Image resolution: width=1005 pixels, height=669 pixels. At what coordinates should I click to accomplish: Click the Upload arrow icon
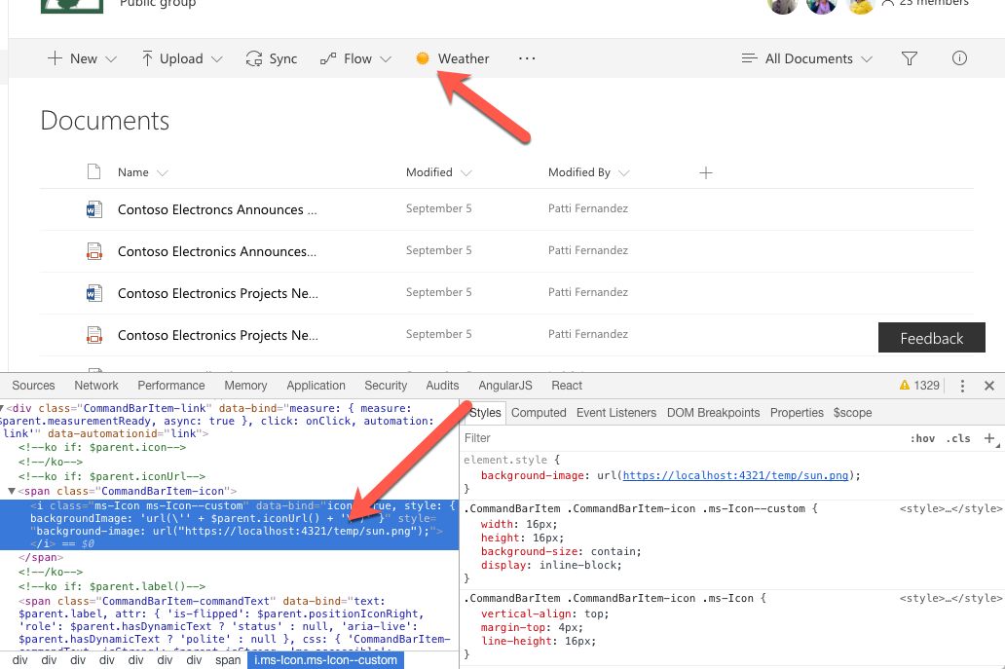point(147,58)
